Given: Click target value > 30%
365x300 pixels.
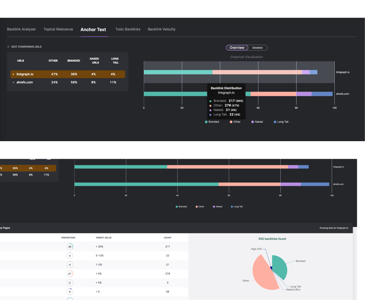Looking at the screenshot, I should coord(99,247).
